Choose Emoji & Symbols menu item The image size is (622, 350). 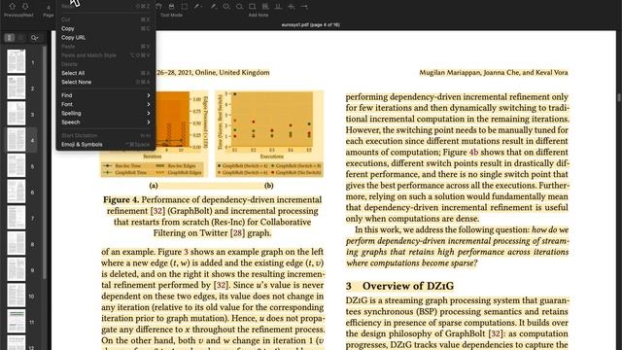[106, 145]
